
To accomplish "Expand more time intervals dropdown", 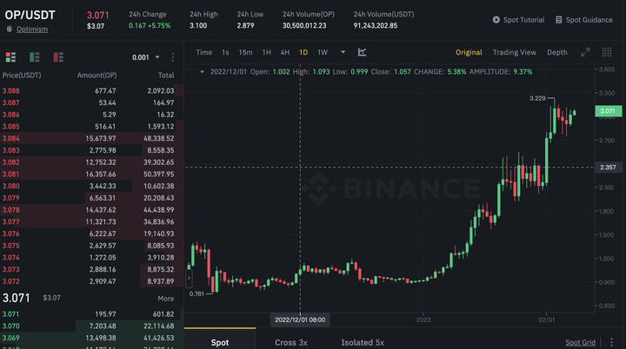I will [x=343, y=52].
